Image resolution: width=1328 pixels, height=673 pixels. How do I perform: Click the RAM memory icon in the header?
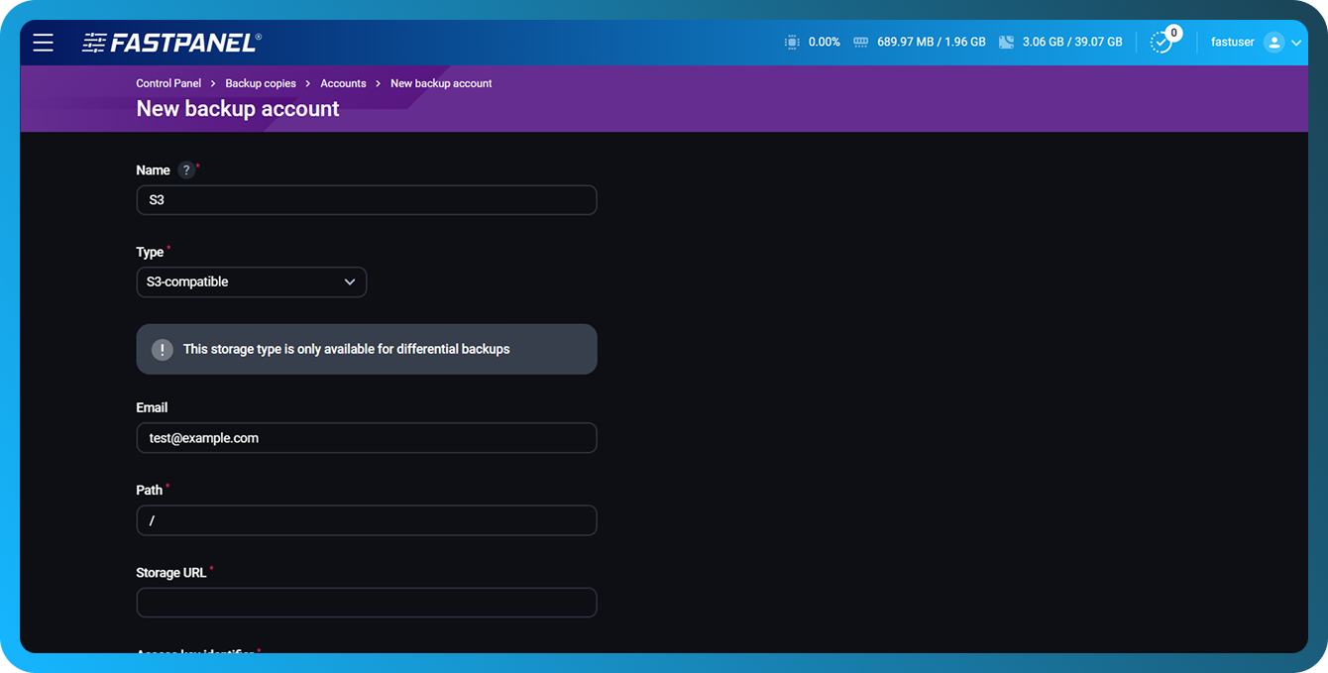(860, 42)
